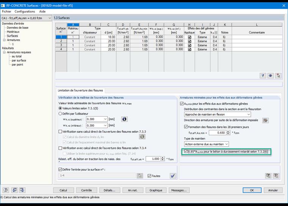Image resolution: width=288 pixels, height=206 pixels.
Task: Toggle Applique checkbox for surface 3
Action: point(189,45)
